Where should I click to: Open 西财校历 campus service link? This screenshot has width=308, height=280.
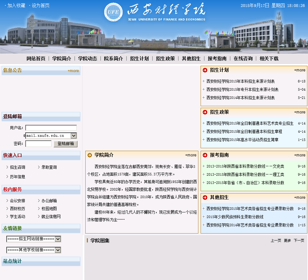[x=17, y=209]
